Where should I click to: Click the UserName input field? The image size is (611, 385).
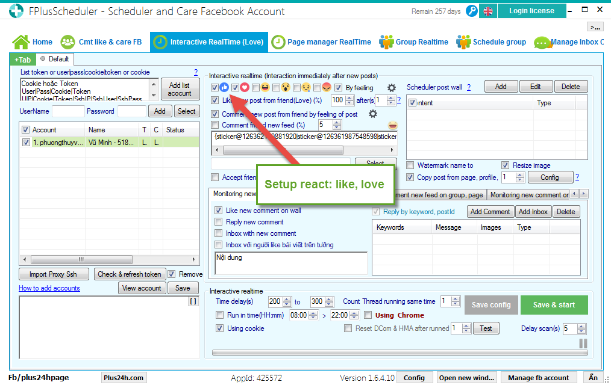tap(68, 111)
